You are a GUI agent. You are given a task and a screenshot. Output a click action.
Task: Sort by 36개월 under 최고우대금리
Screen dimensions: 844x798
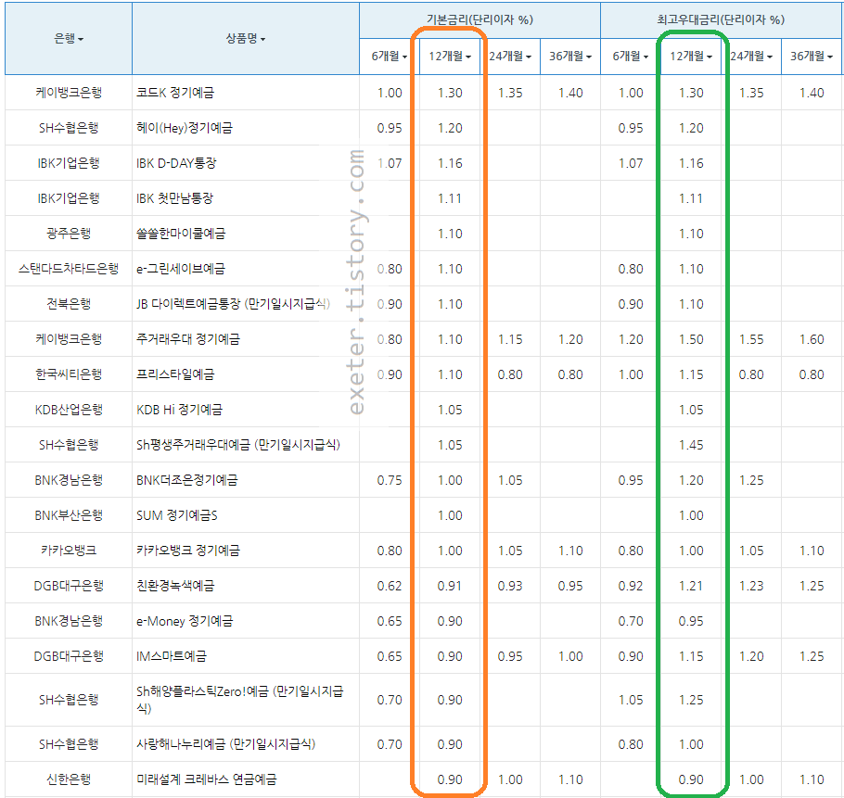812,56
